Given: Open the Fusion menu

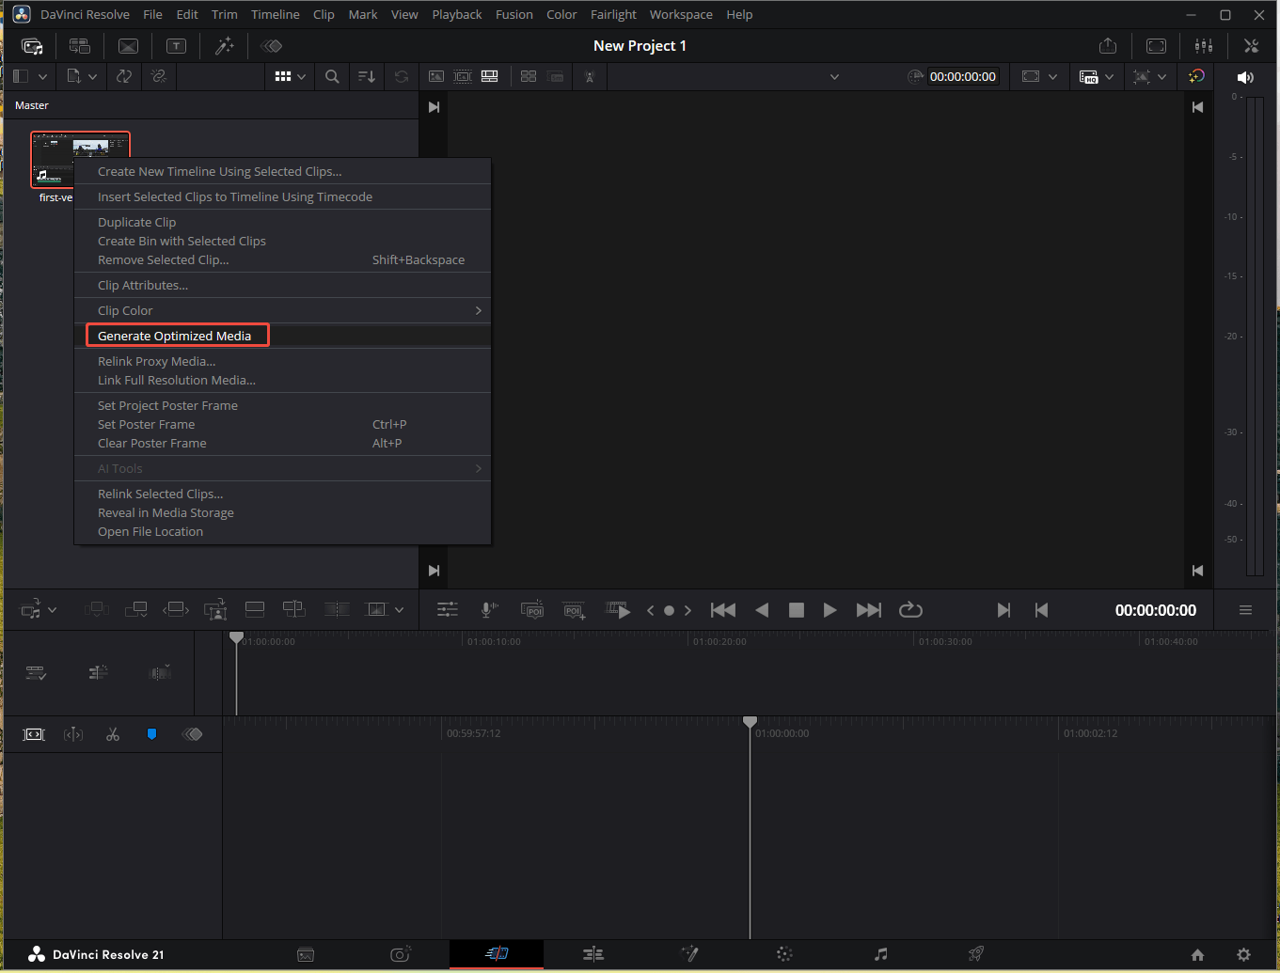Looking at the screenshot, I should (514, 14).
